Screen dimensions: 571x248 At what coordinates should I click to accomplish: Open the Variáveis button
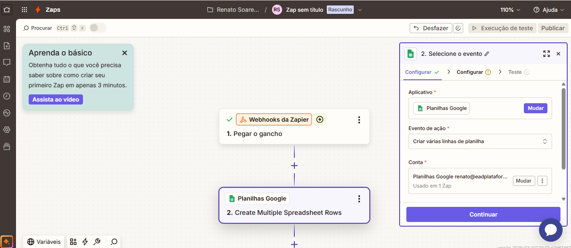[x=44, y=242]
